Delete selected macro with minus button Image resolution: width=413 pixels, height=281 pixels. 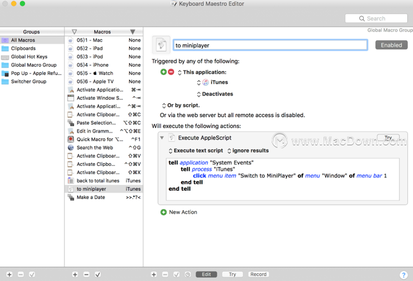[x=86, y=275]
